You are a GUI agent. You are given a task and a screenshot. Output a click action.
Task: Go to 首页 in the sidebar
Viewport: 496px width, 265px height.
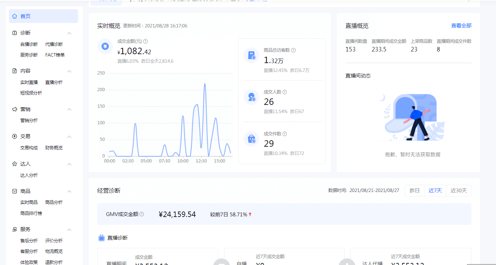pos(44,16)
